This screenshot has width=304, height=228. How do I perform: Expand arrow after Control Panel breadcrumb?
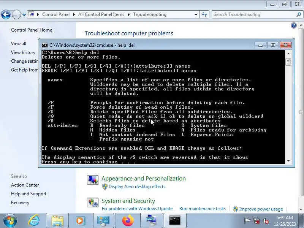tap(74, 14)
